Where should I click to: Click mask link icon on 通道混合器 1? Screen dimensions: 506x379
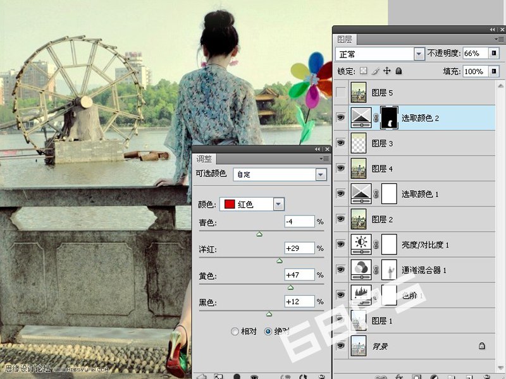pos(376,270)
